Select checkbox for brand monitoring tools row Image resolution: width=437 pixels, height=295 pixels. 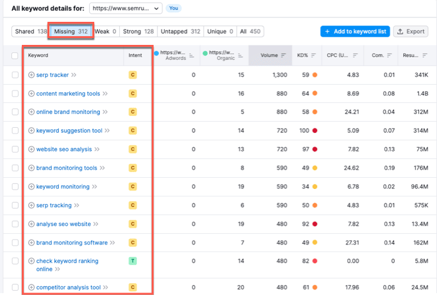[15, 168]
